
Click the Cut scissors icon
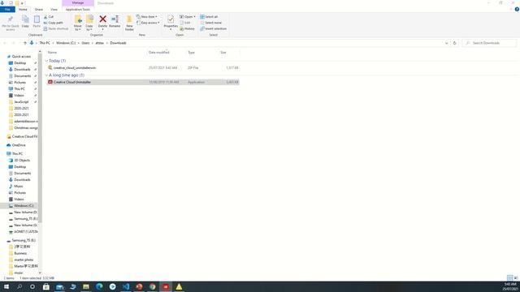coord(45,16)
